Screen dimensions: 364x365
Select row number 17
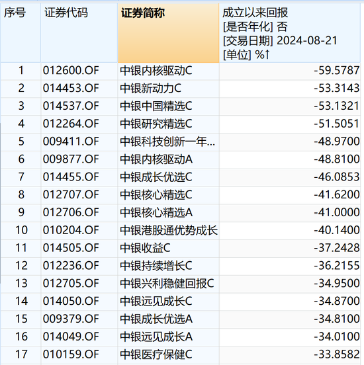pos(21,354)
